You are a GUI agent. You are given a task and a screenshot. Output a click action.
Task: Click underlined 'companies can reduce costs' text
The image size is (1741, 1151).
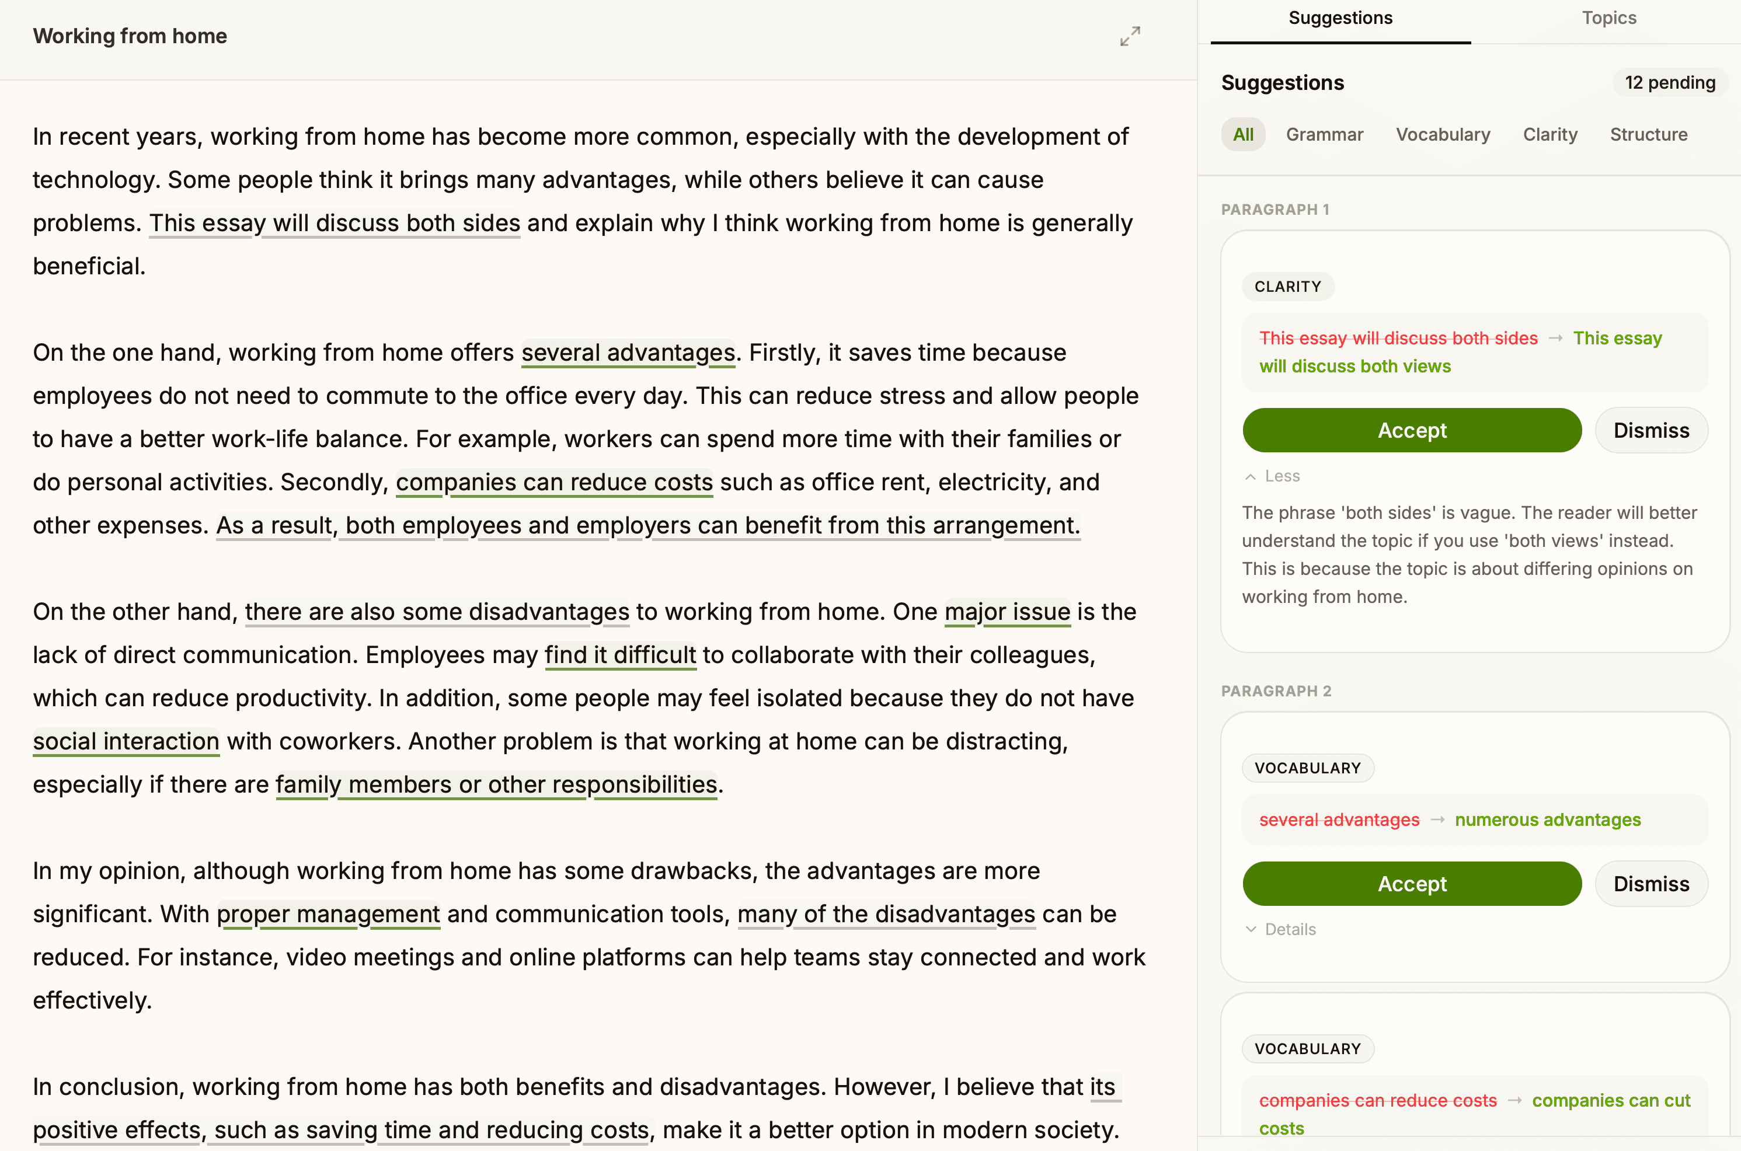coord(553,482)
